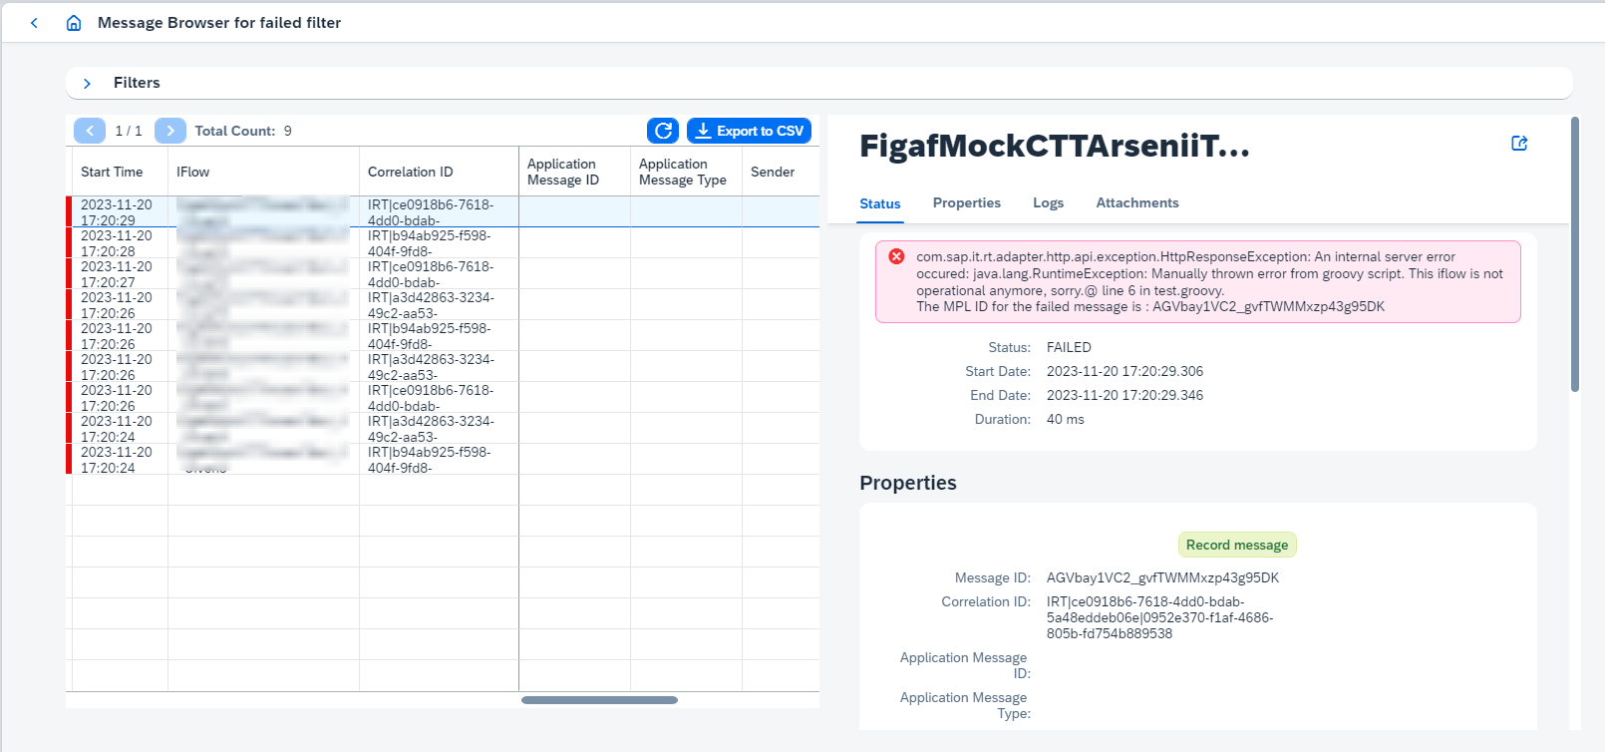Go to next page of results

click(x=170, y=131)
